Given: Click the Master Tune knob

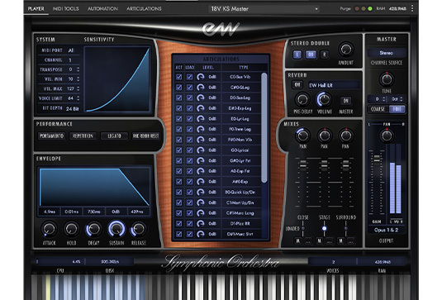Looking at the screenshot, I should [x=387, y=79].
